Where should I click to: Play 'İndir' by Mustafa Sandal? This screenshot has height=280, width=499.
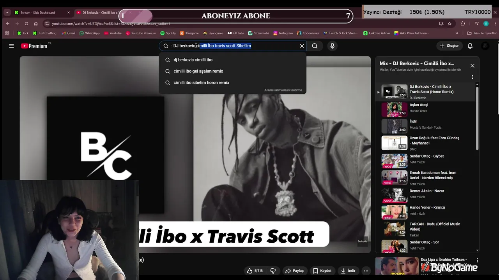425,126
